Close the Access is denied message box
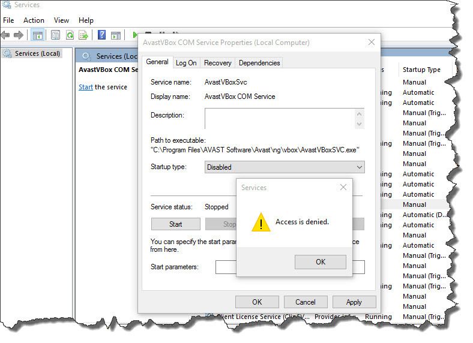473x343 pixels. tap(343, 187)
